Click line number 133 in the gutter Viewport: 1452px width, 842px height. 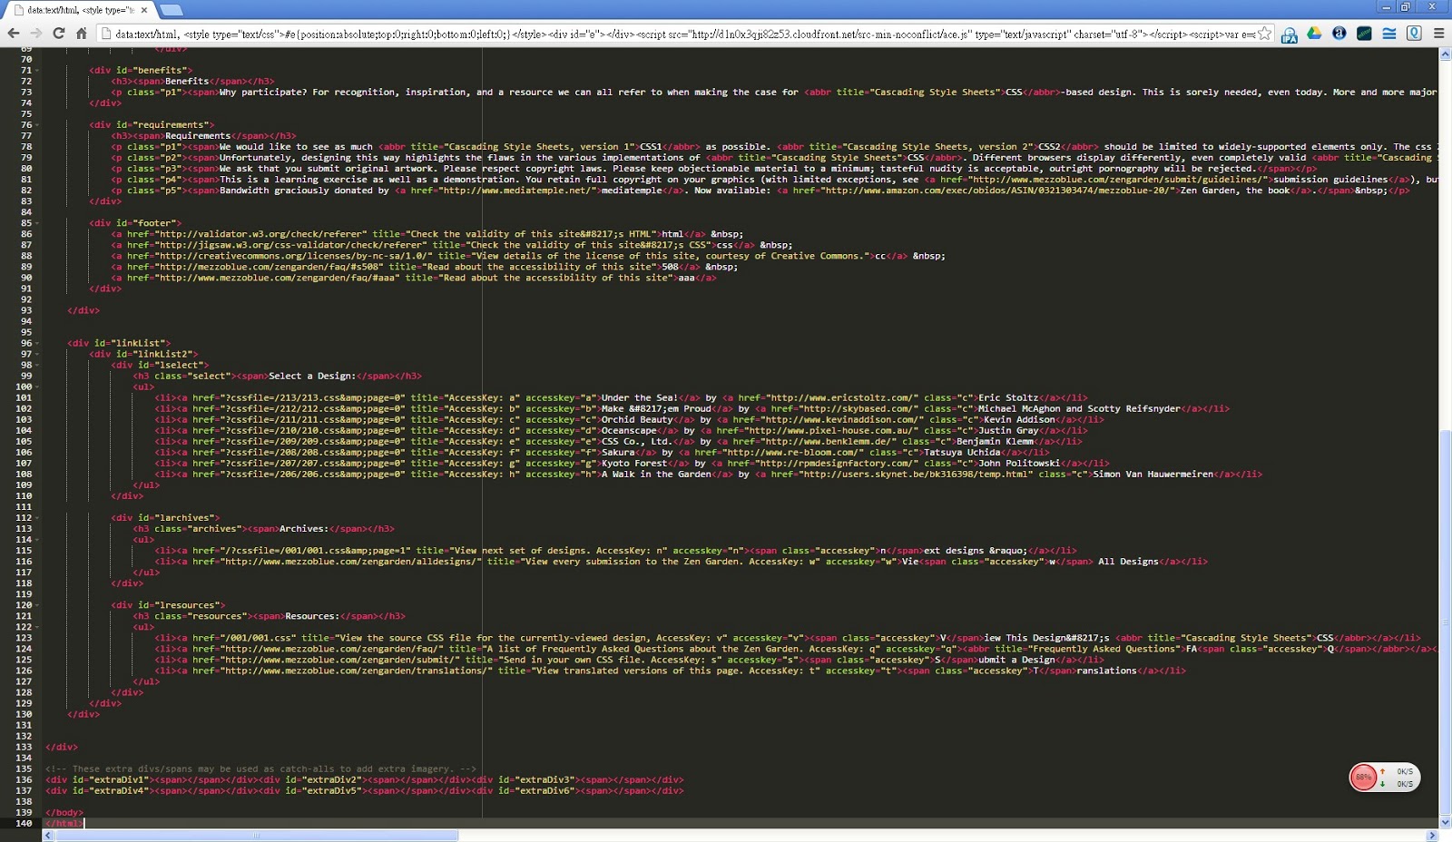(x=23, y=748)
